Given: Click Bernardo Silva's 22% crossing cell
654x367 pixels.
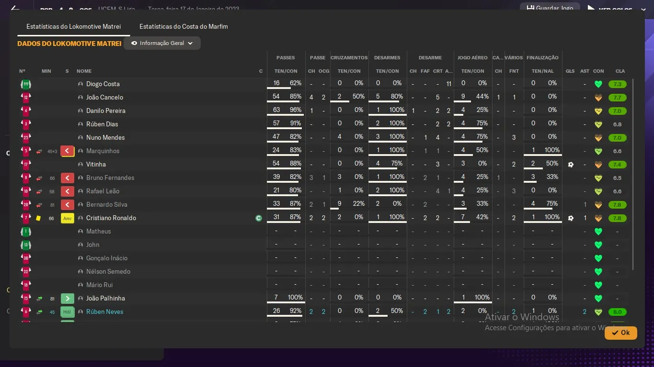Looking at the screenshot, I should (358, 204).
